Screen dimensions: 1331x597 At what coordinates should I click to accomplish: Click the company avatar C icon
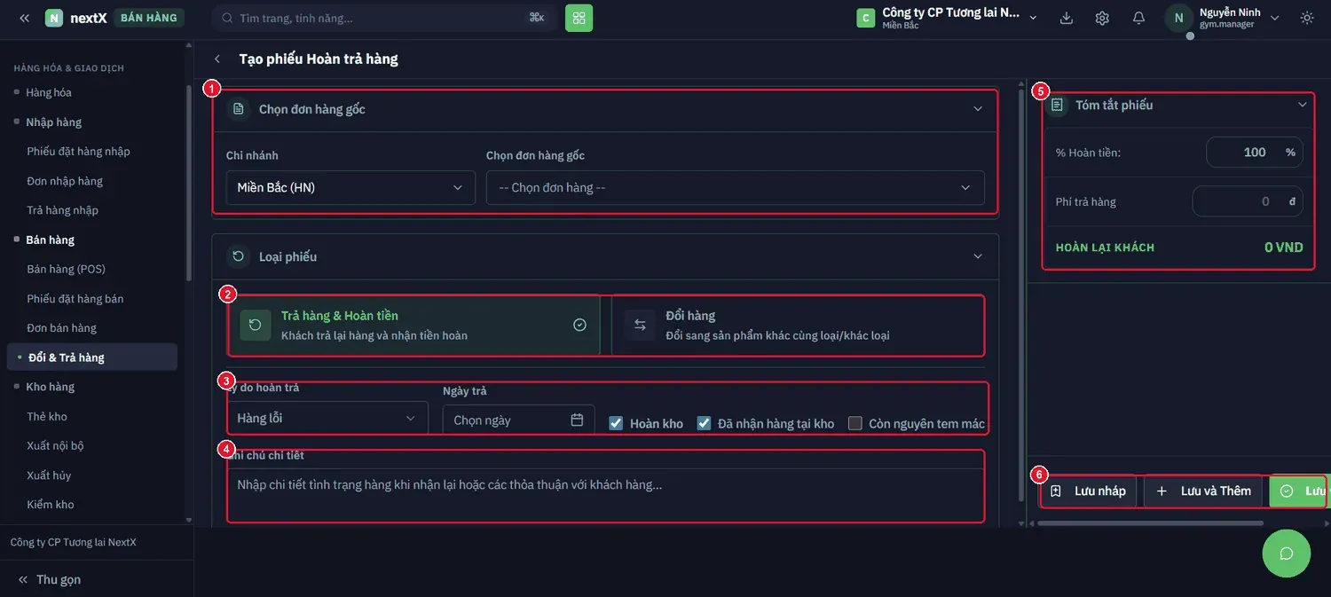(x=866, y=18)
